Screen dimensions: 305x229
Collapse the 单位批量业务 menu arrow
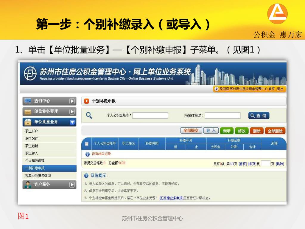pos(72,122)
